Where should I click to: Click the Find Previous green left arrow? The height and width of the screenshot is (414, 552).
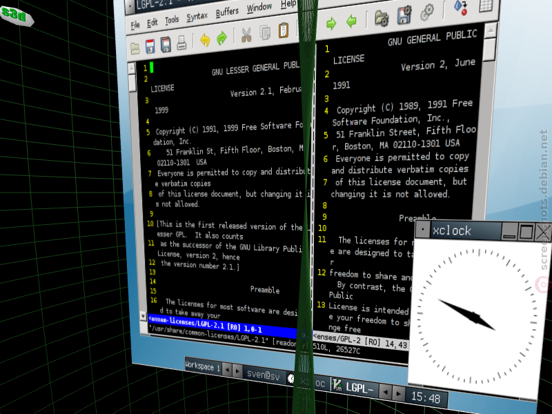[x=351, y=21]
